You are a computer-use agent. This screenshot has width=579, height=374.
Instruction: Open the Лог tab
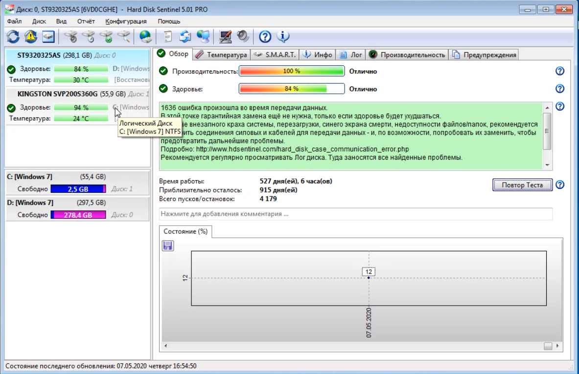pos(351,55)
